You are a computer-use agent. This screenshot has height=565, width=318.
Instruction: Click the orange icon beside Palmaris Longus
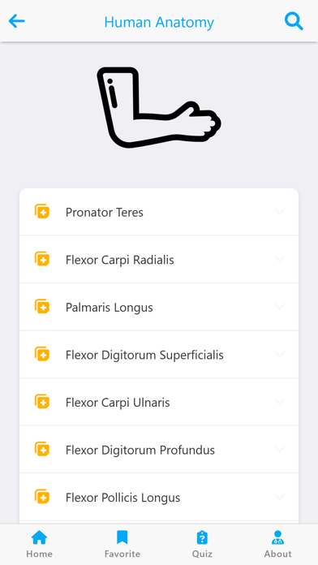point(42,307)
